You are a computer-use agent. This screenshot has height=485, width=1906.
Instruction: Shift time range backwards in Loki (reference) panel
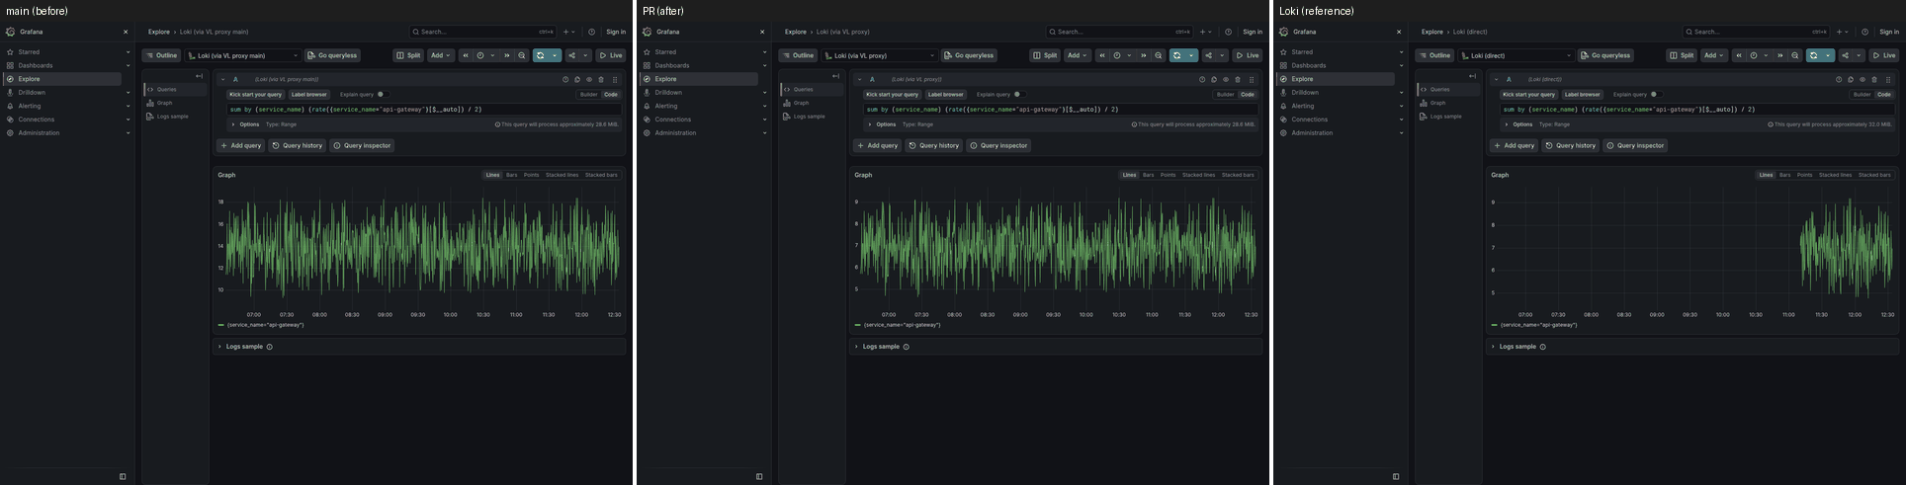1739,55
